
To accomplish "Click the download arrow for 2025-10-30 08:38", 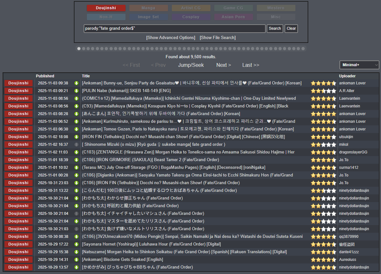I will (x=76, y=237).
